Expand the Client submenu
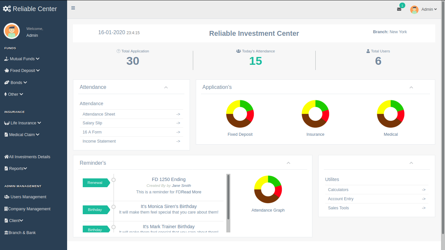445x250 pixels. (x=22, y=221)
